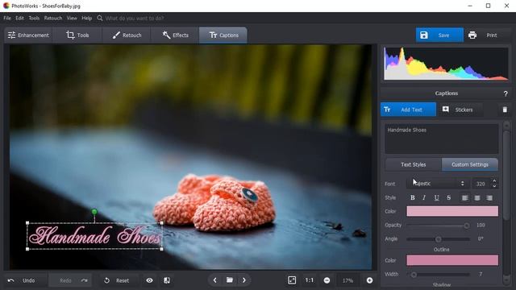The width and height of the screenshot is (516, 290).
Task: Adjust the Opacity slider handle
Action: tap(467, 226)
